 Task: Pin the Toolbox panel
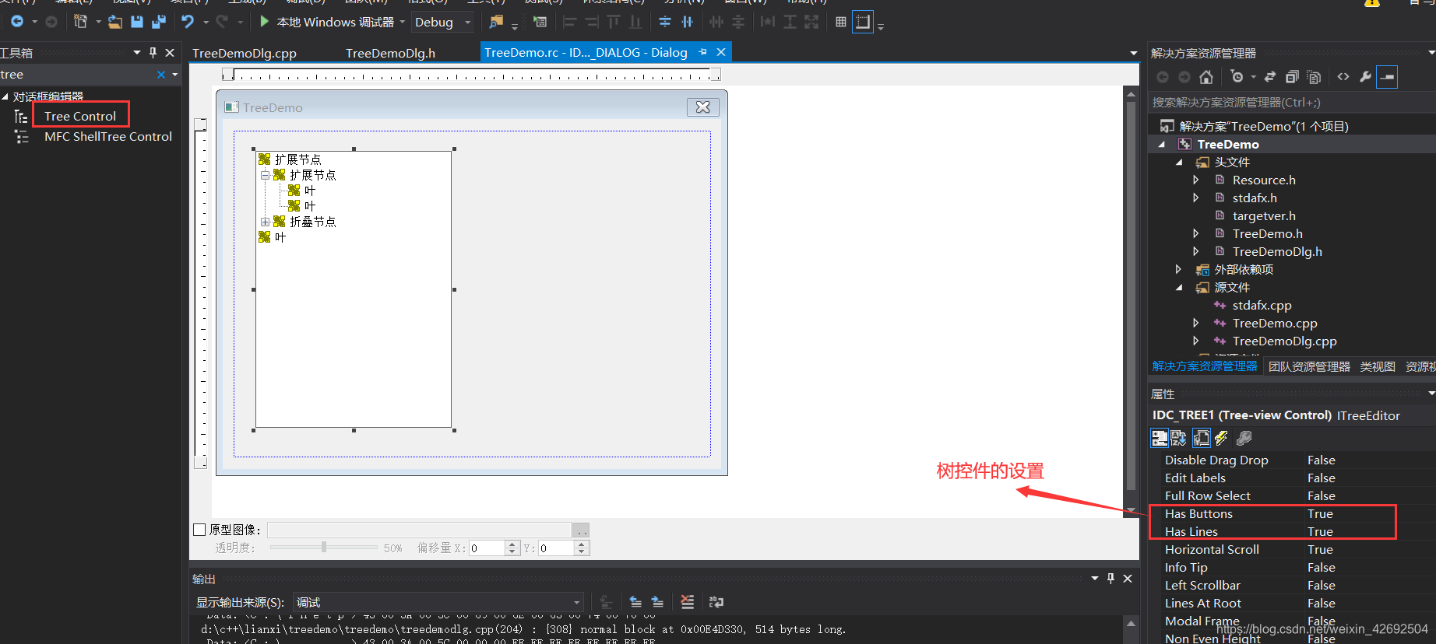tap(153, 52)
